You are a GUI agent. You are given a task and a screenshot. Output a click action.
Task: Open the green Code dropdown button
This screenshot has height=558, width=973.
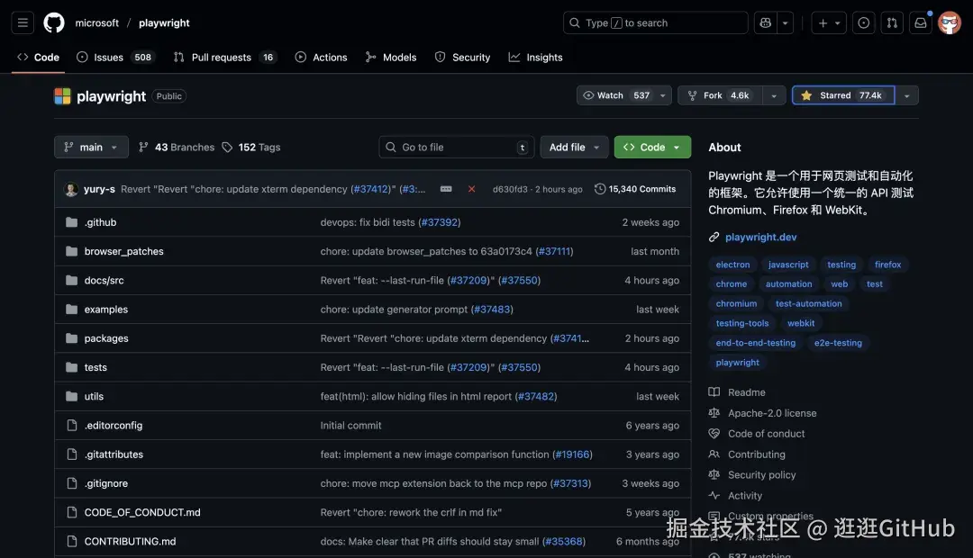(x=652, y=147)
